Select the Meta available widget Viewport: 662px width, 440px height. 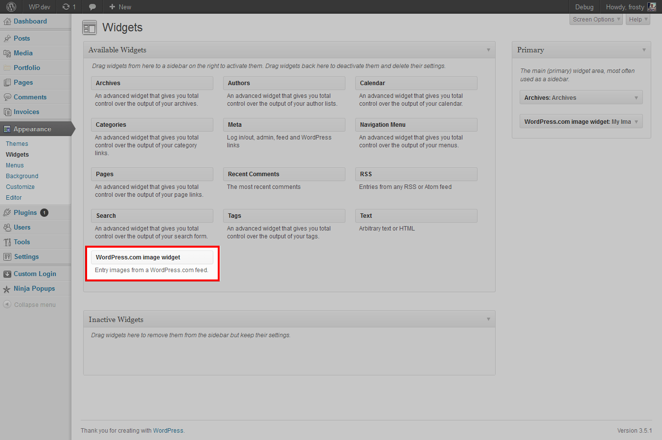click(x=284, y=125)
